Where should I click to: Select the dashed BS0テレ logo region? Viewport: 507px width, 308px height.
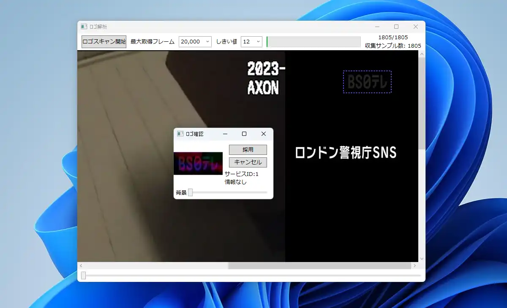(x=367, y=82)
